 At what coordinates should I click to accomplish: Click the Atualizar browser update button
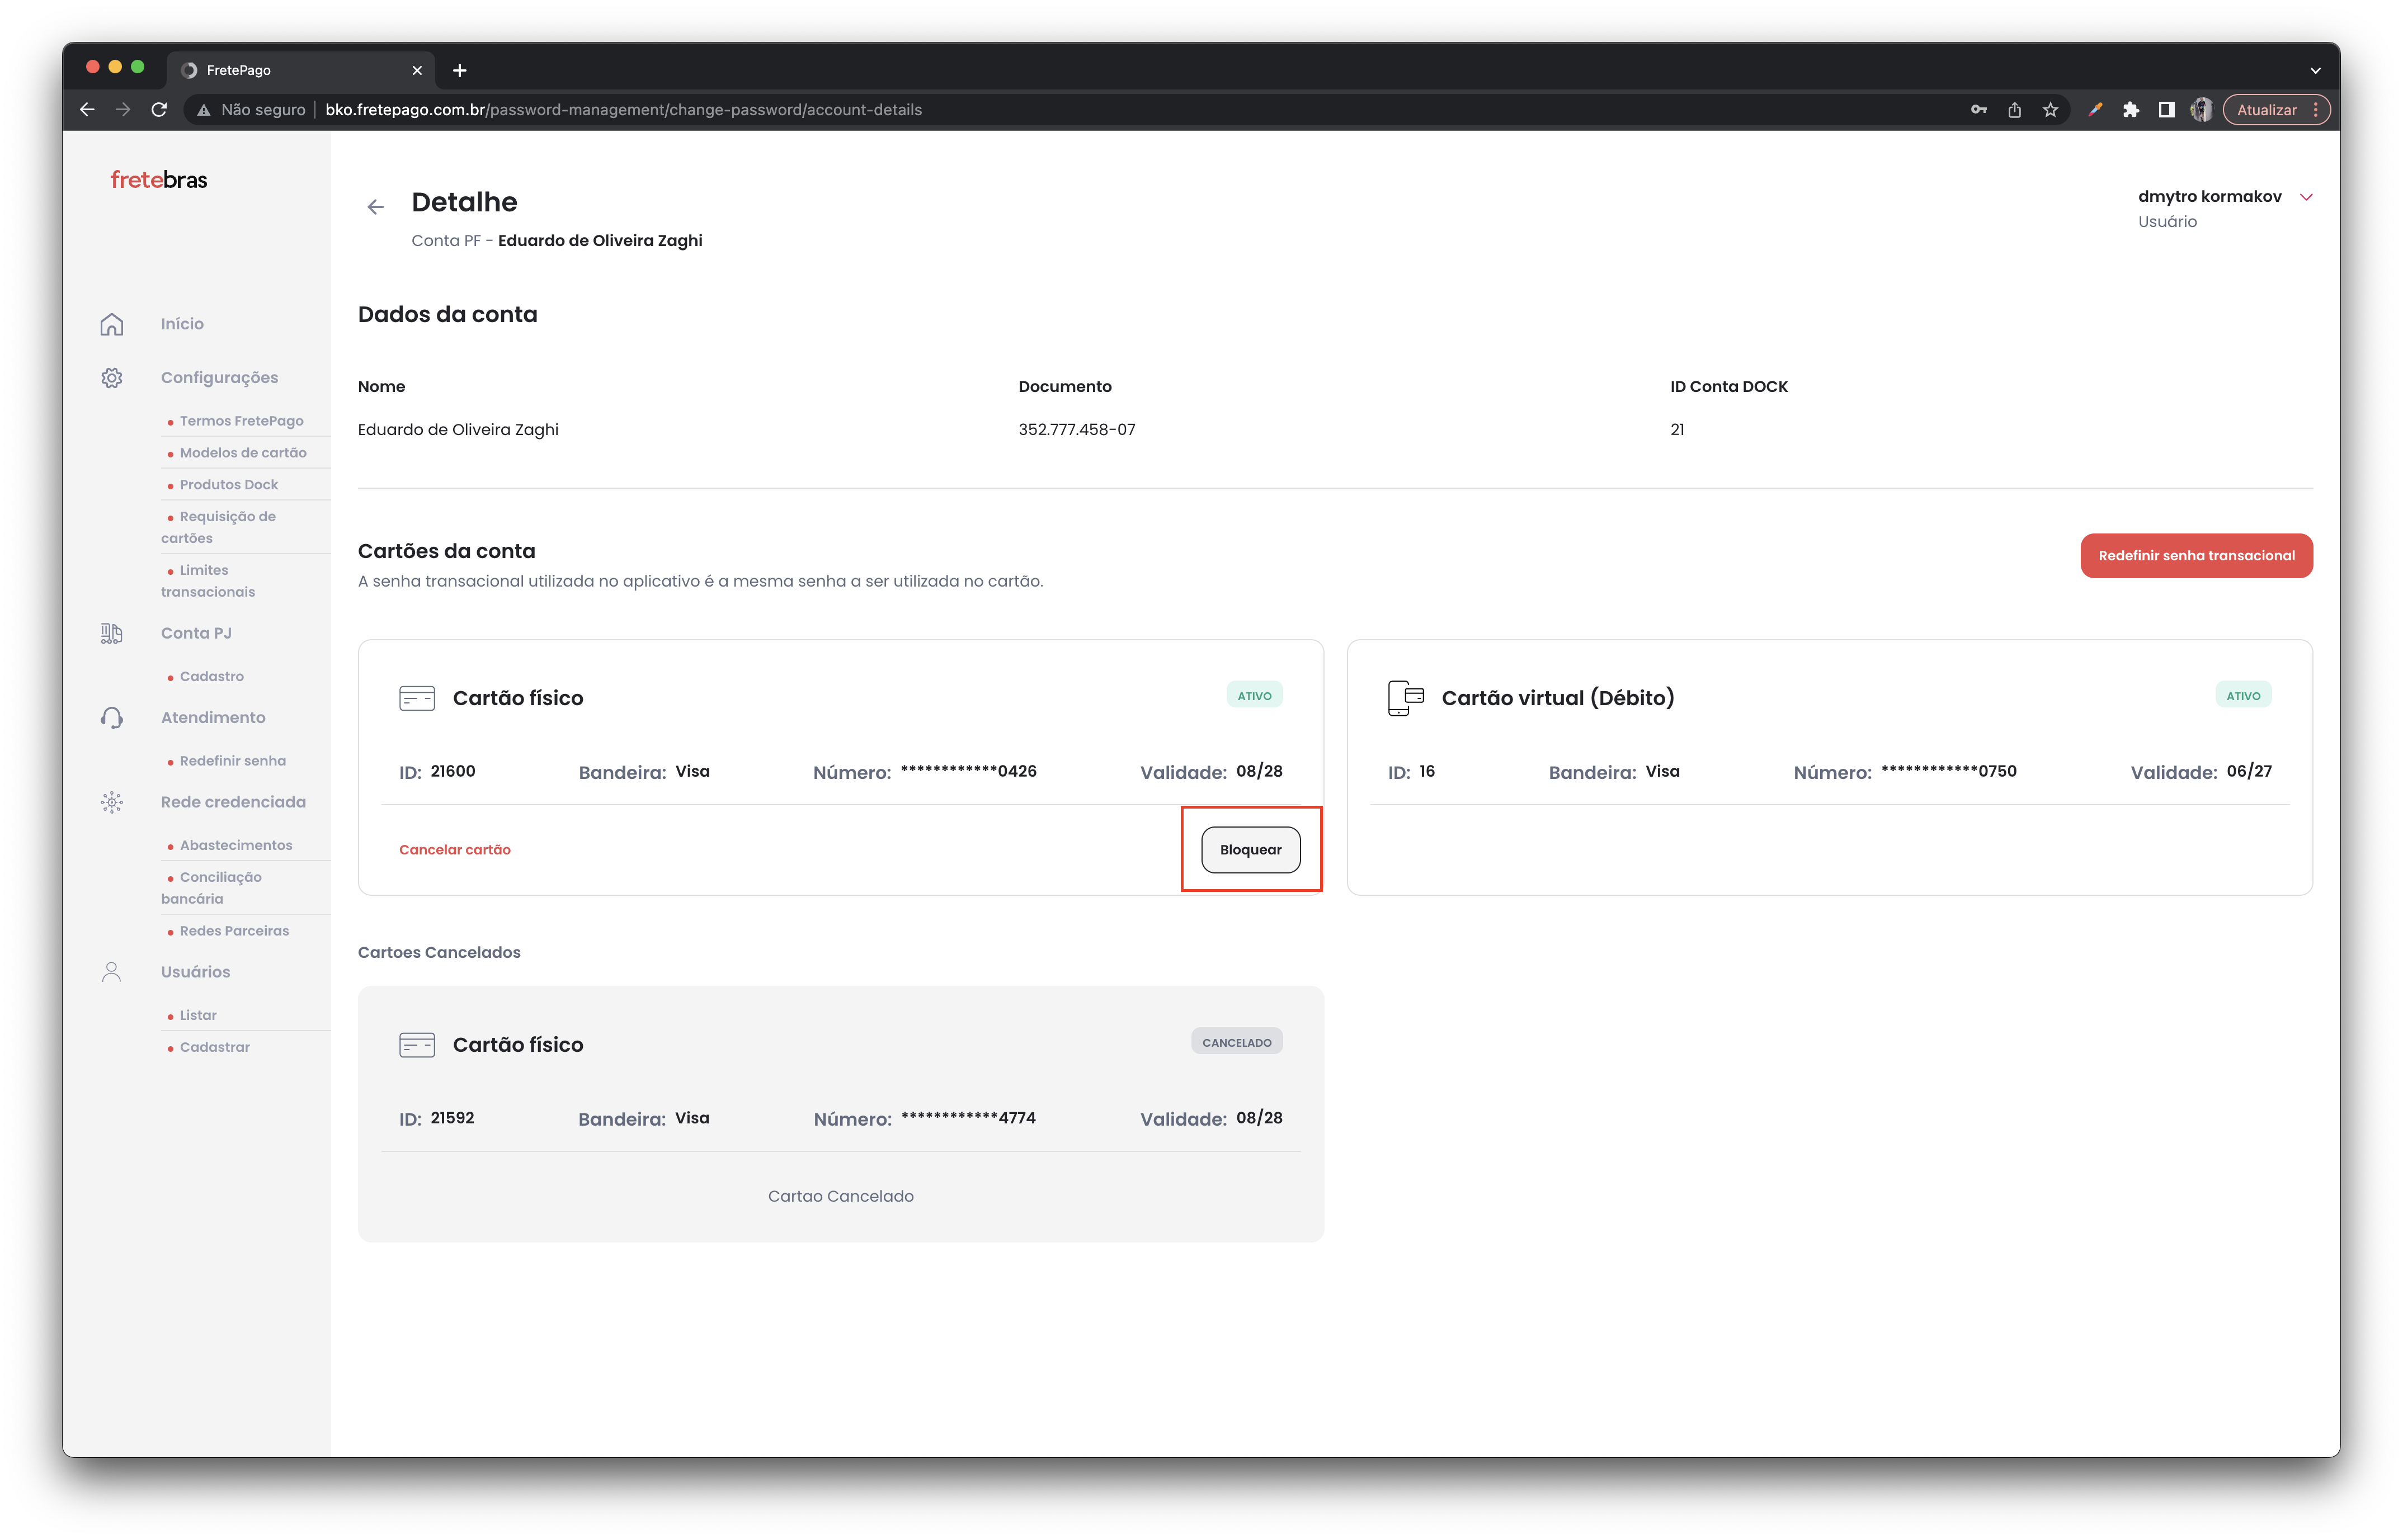[x=2276, y=110]
